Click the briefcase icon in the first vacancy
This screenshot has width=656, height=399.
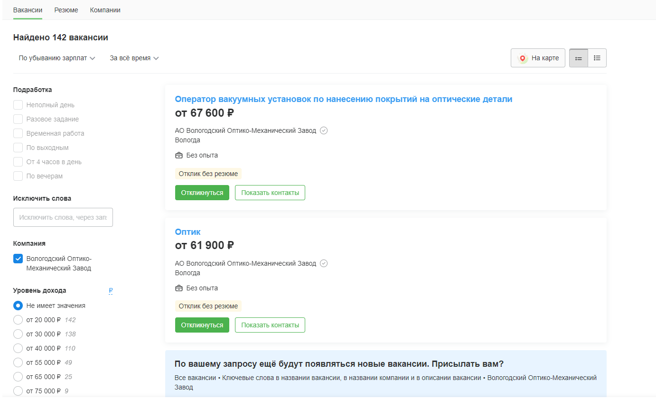coord(179,155)
